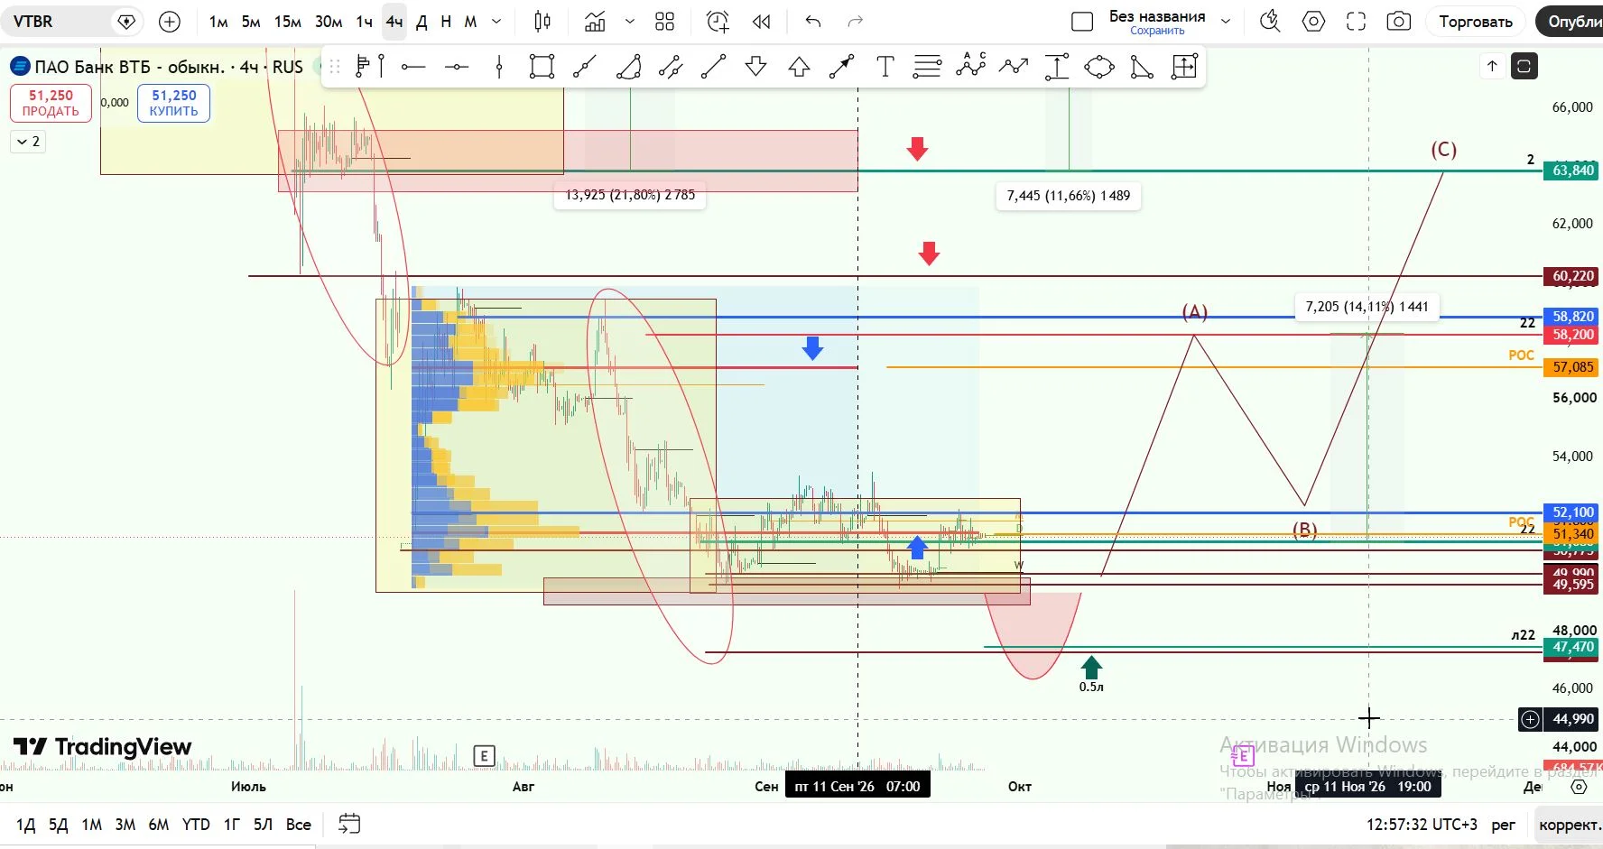Select the daily Д timeframe
The width and height of the screenshot is (1603, 849).
pos(422,22)
